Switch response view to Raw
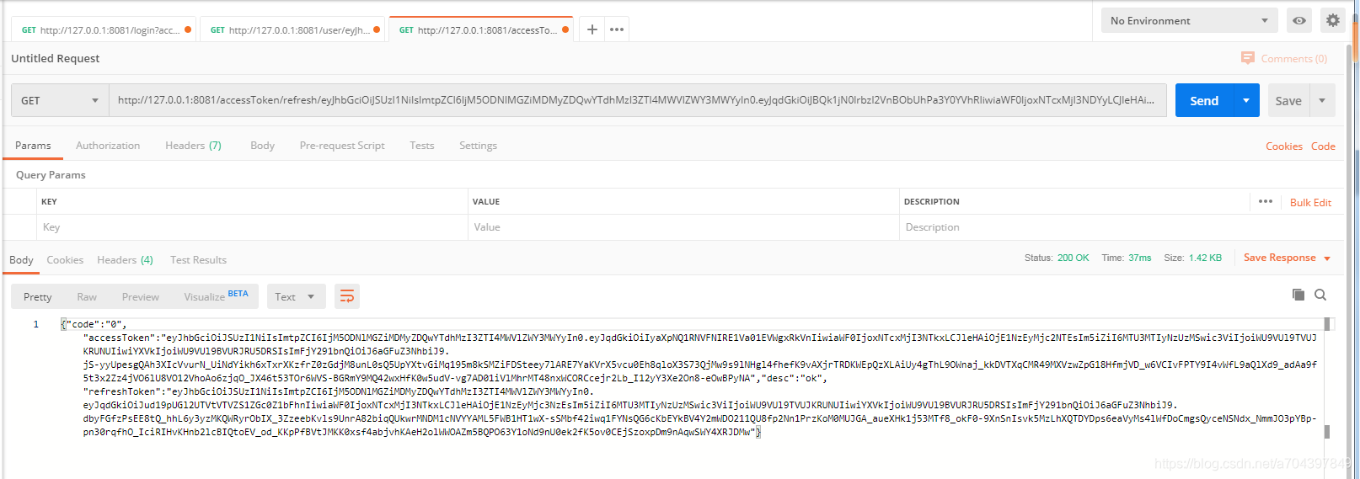Screen dimensions: 1360x479 pyautogui.click(x=87, y=296)
